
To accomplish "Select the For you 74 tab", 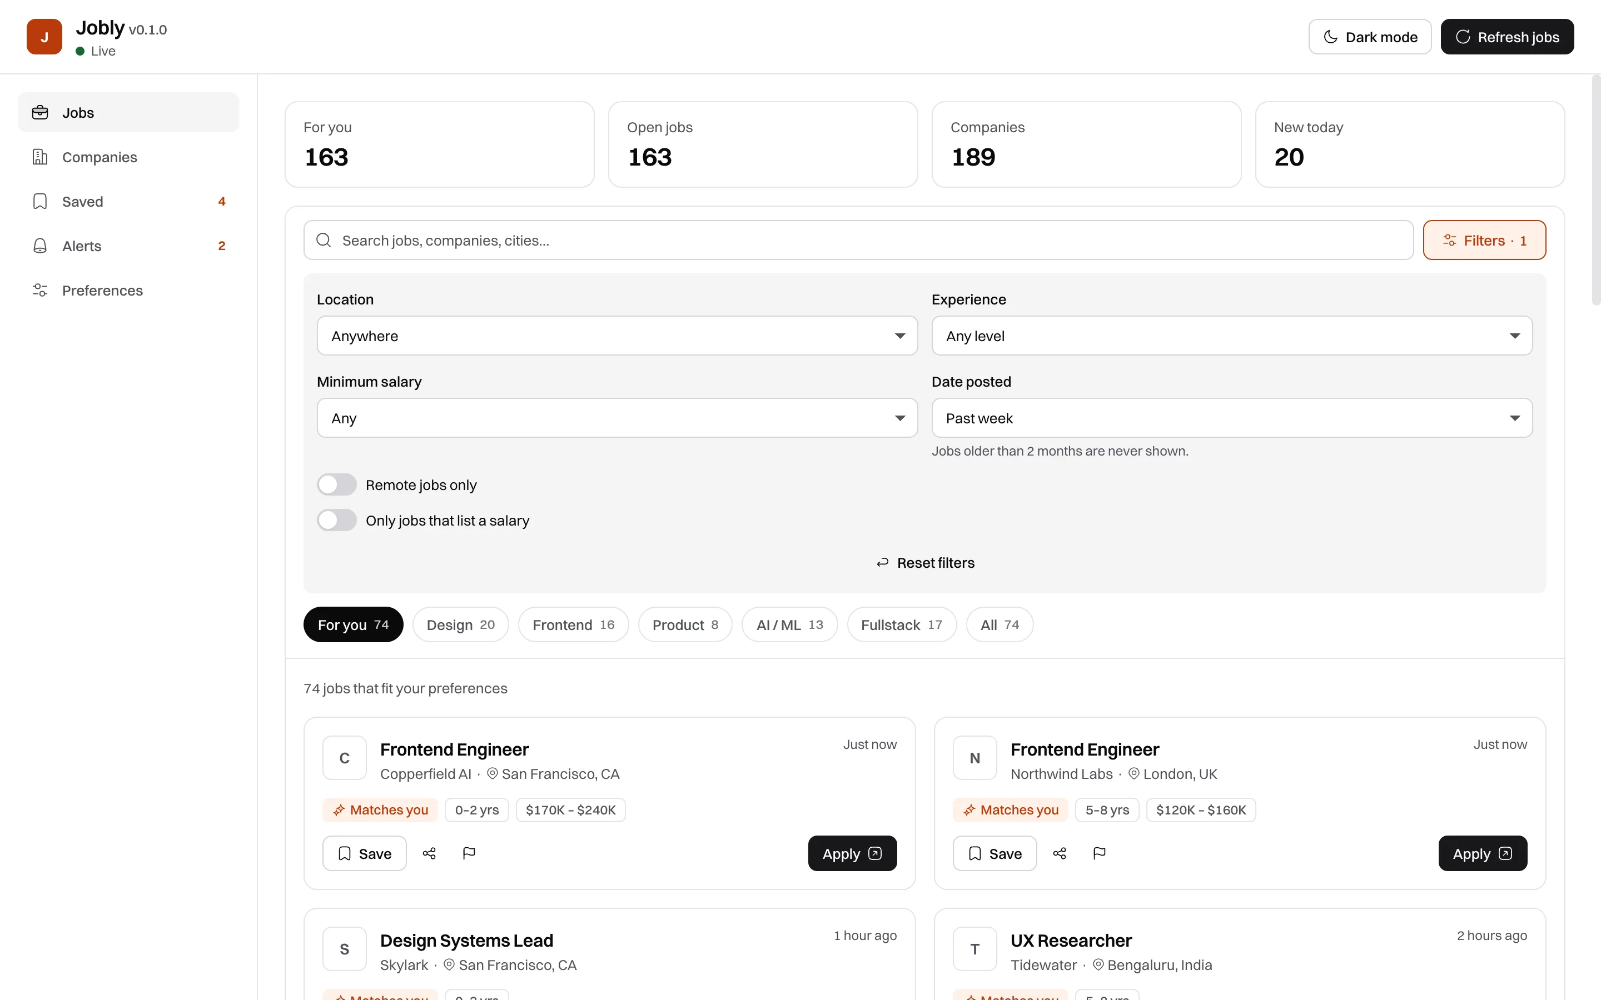I will point(354,624).
